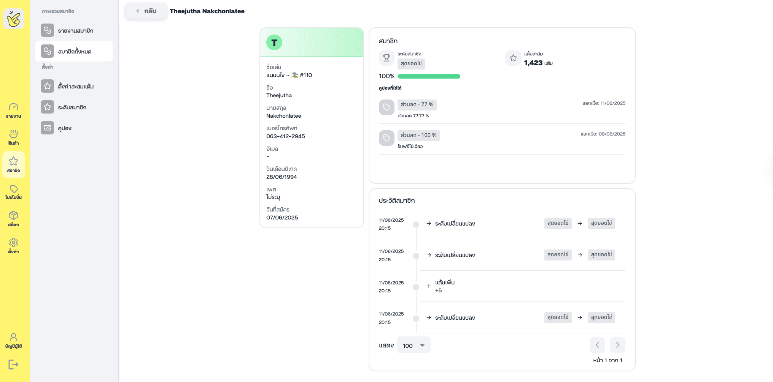Click the แลกเมื่อ: 09/06/2025 redemption date
The image size is (773, 382).
(x=603, y=134)
